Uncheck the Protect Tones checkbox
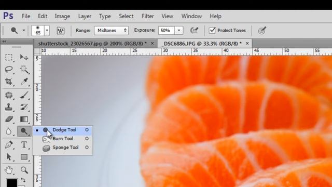 (x=212, y=30)
